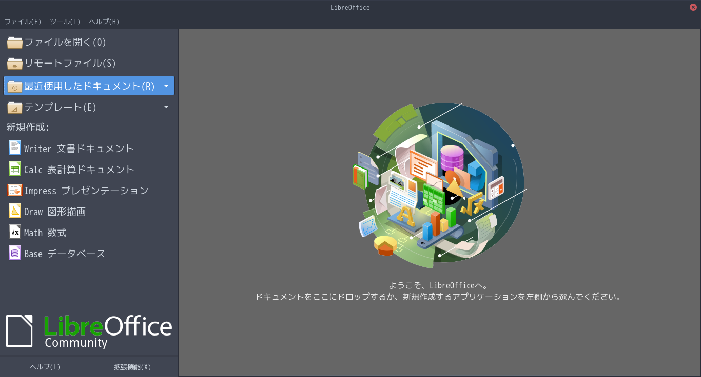Open the ヘルプ(H) menu
The height and width of the screenshot is (377, 701).
pyautogui.click(x=104, y=22)
